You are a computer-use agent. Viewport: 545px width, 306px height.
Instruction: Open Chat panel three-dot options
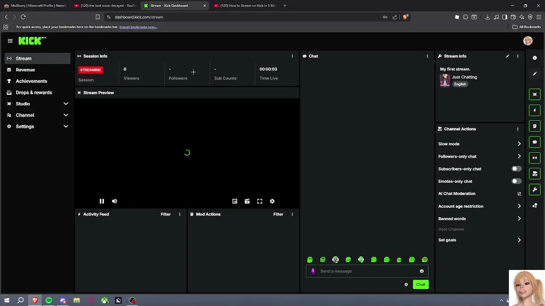tap(427, 56)
